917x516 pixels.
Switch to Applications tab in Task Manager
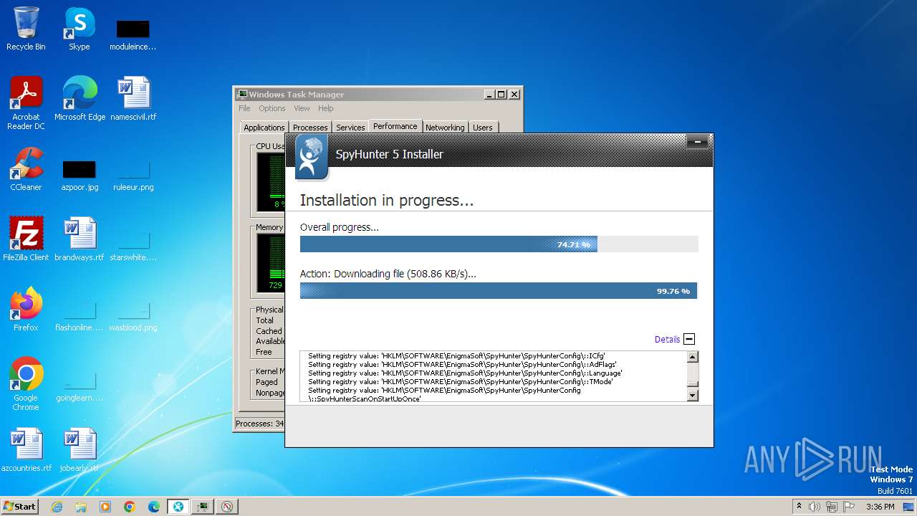pyautogui.click(x=264, y=128)
